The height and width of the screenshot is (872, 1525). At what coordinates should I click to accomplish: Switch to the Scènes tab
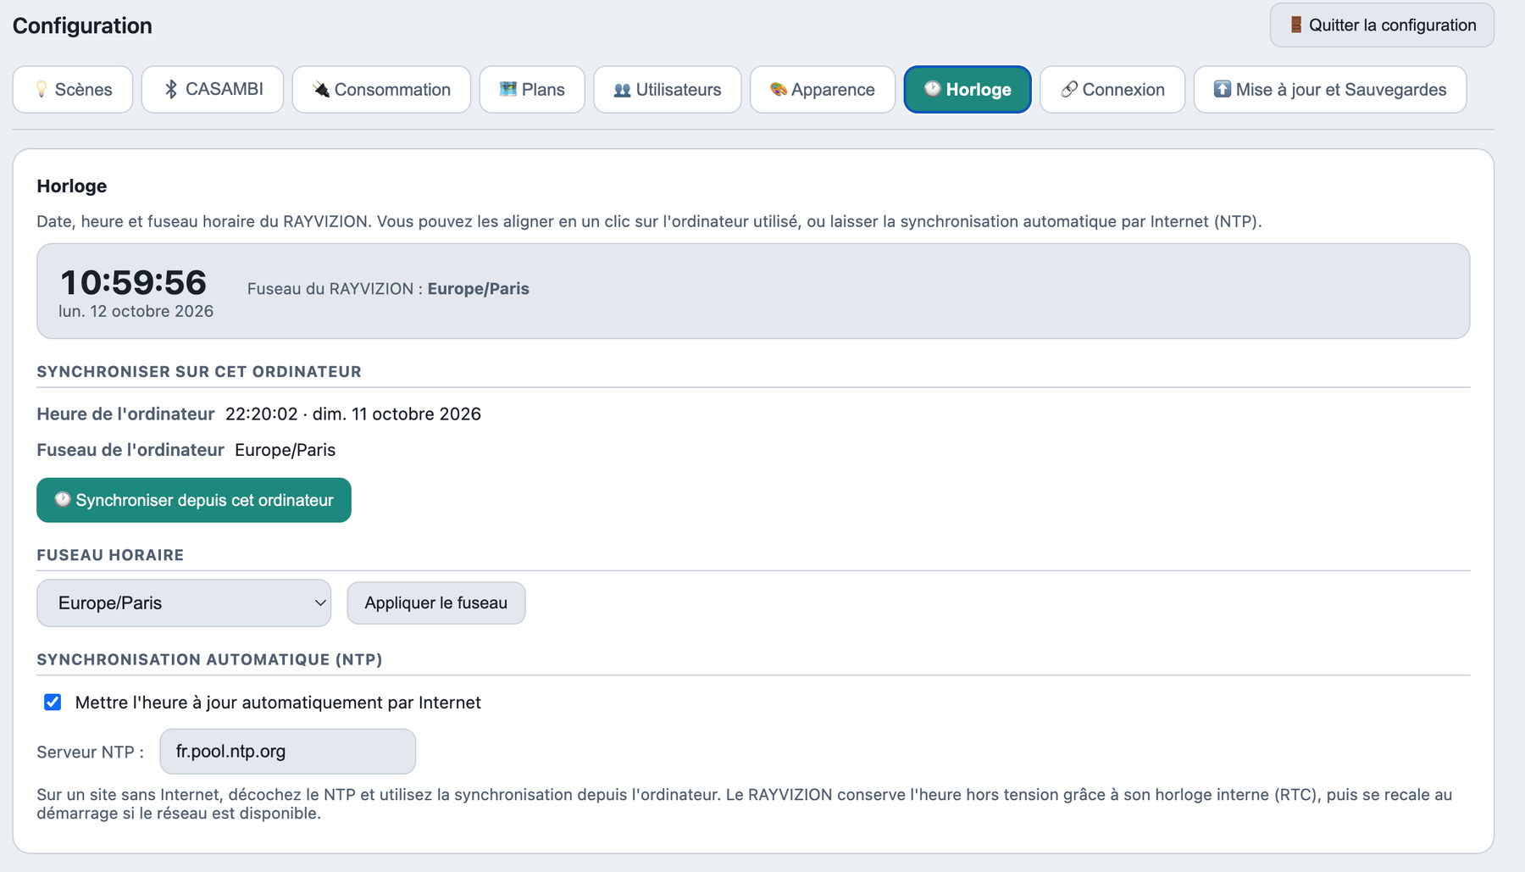point(73,89)
